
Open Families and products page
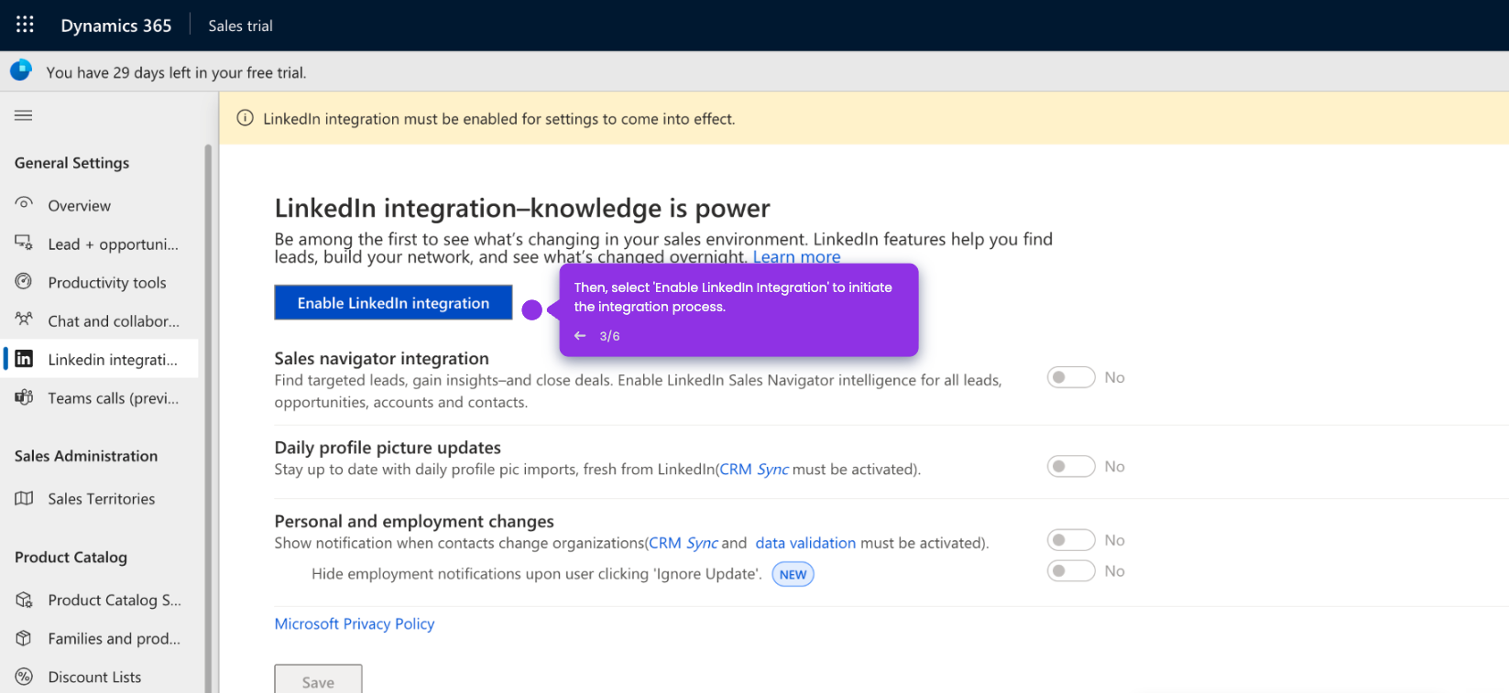click(x=100, y=638)
